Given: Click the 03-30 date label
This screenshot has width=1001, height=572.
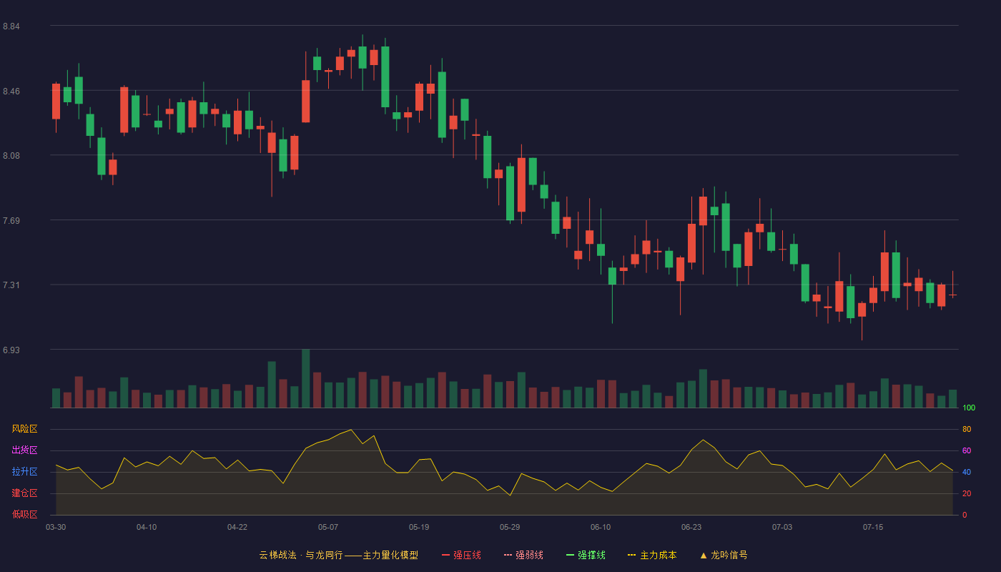Looking at the screenshot, I should (x=56, y=527).
